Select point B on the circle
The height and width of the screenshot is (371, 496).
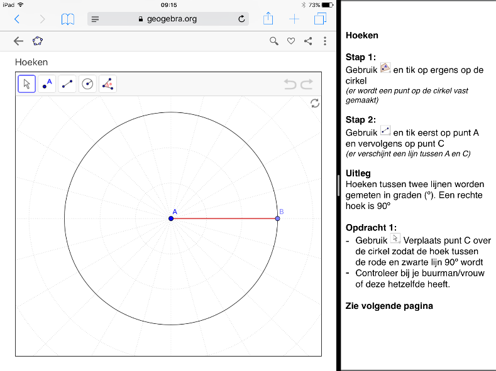pos(277,218)
